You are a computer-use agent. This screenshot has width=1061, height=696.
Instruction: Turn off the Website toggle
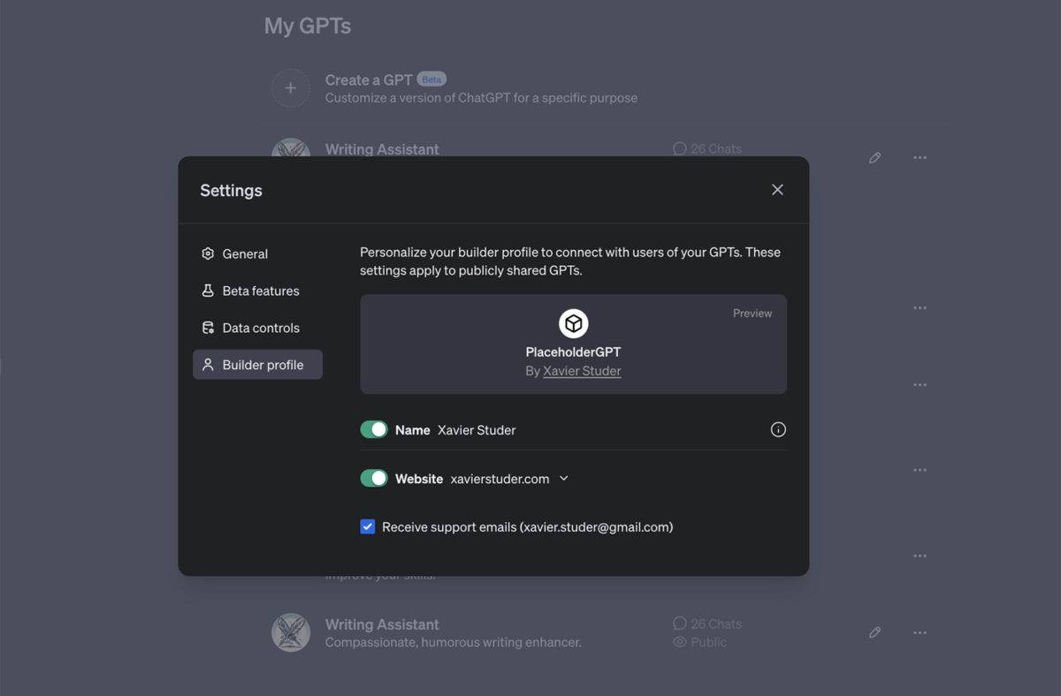[x=374, y=478]
